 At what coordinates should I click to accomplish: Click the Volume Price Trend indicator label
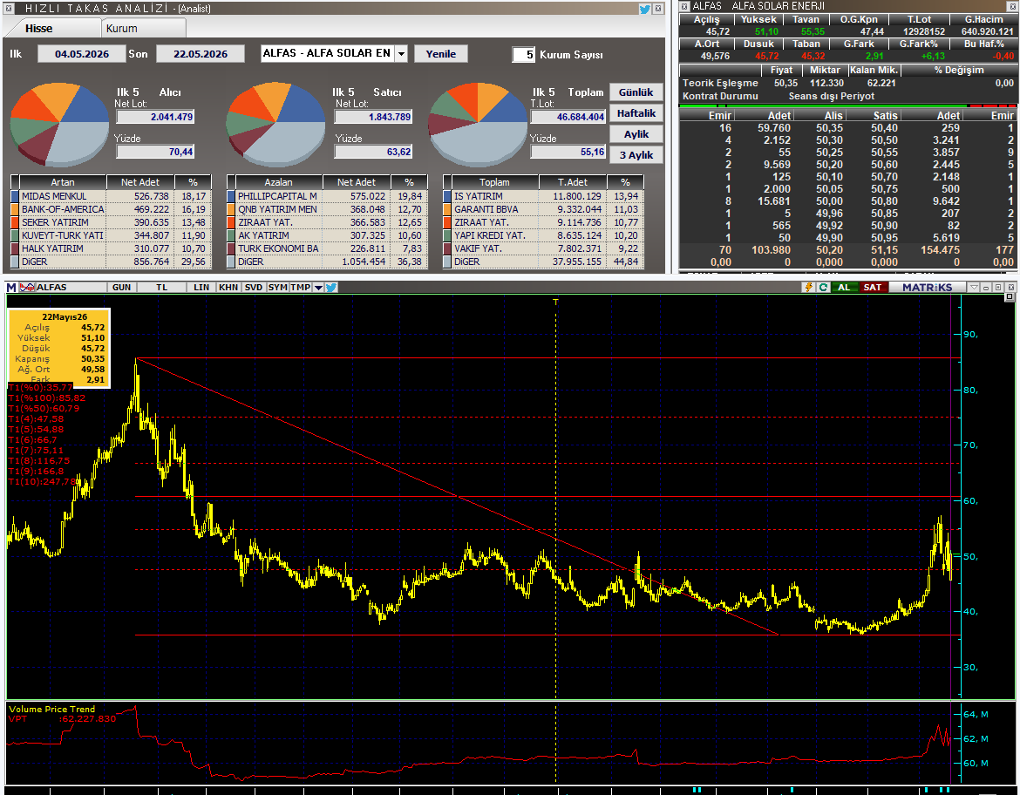[52, 709]
